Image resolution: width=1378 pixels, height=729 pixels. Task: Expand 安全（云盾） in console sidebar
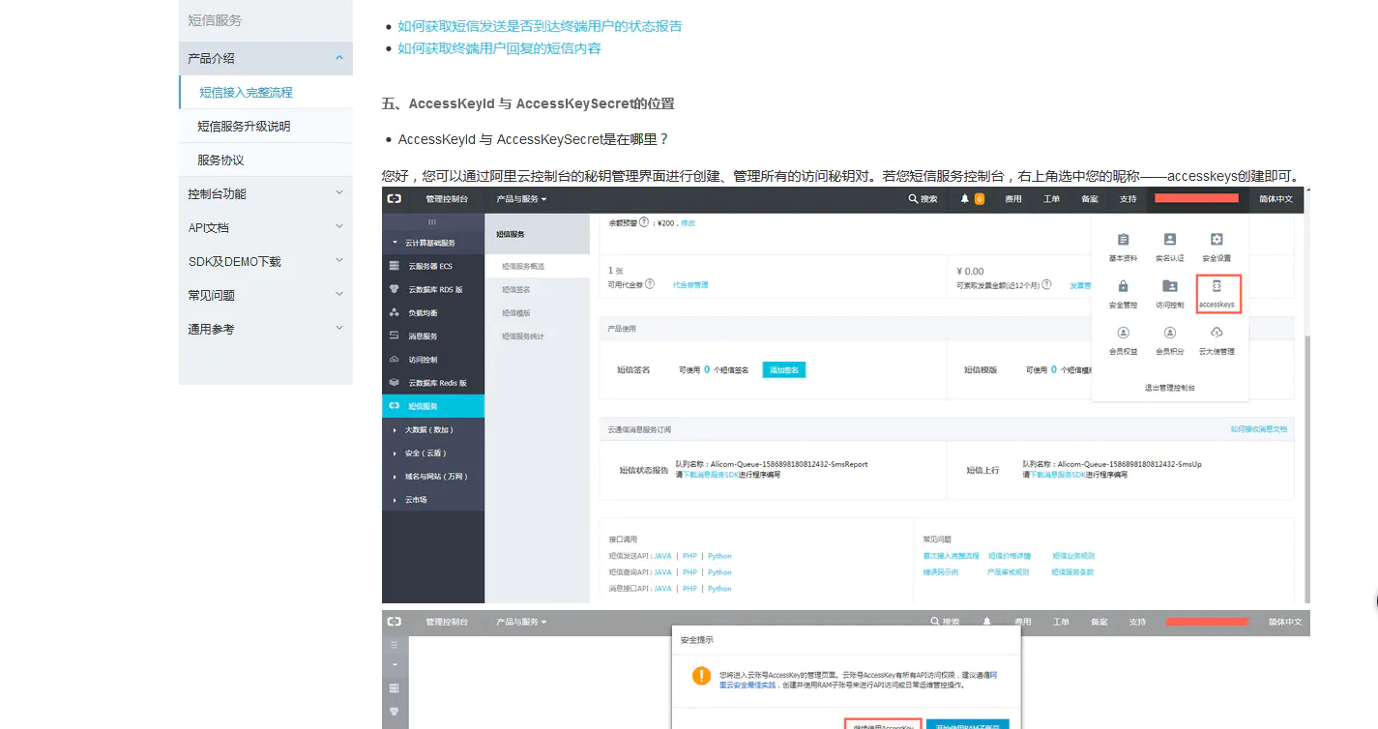pos(433,453)
